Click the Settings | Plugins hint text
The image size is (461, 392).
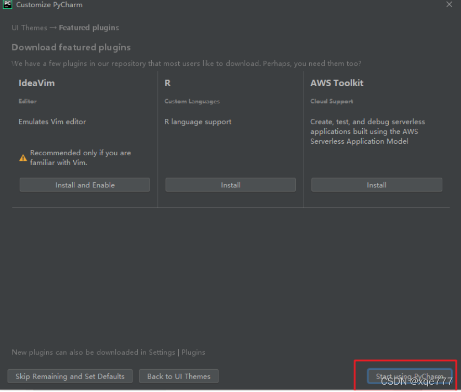coord(108,352)
